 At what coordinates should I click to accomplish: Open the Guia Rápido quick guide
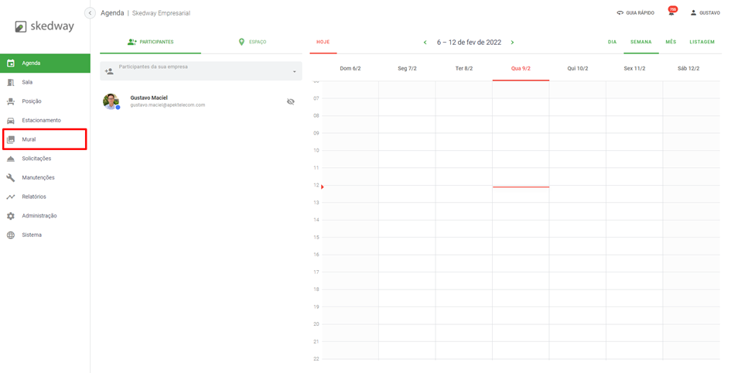pos(635,13)
